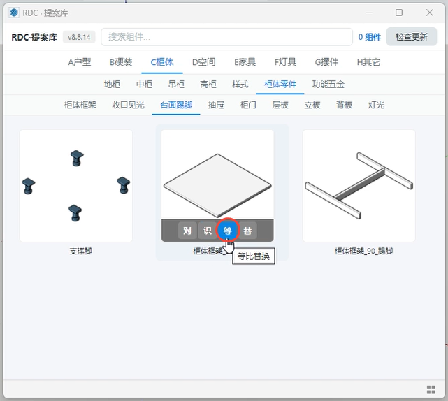Open the 柜门 parts tab
The height and width of the screenshot is (401, 448).
pos(248,105)
